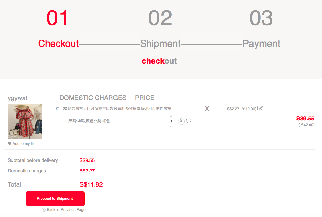Increase quantity with the up arrow
The width and height of the screenshot is (322, 217).
tap(171, 116)
